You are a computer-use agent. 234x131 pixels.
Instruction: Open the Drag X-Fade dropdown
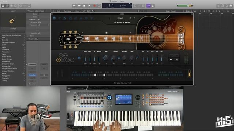(x=196, y=11)
